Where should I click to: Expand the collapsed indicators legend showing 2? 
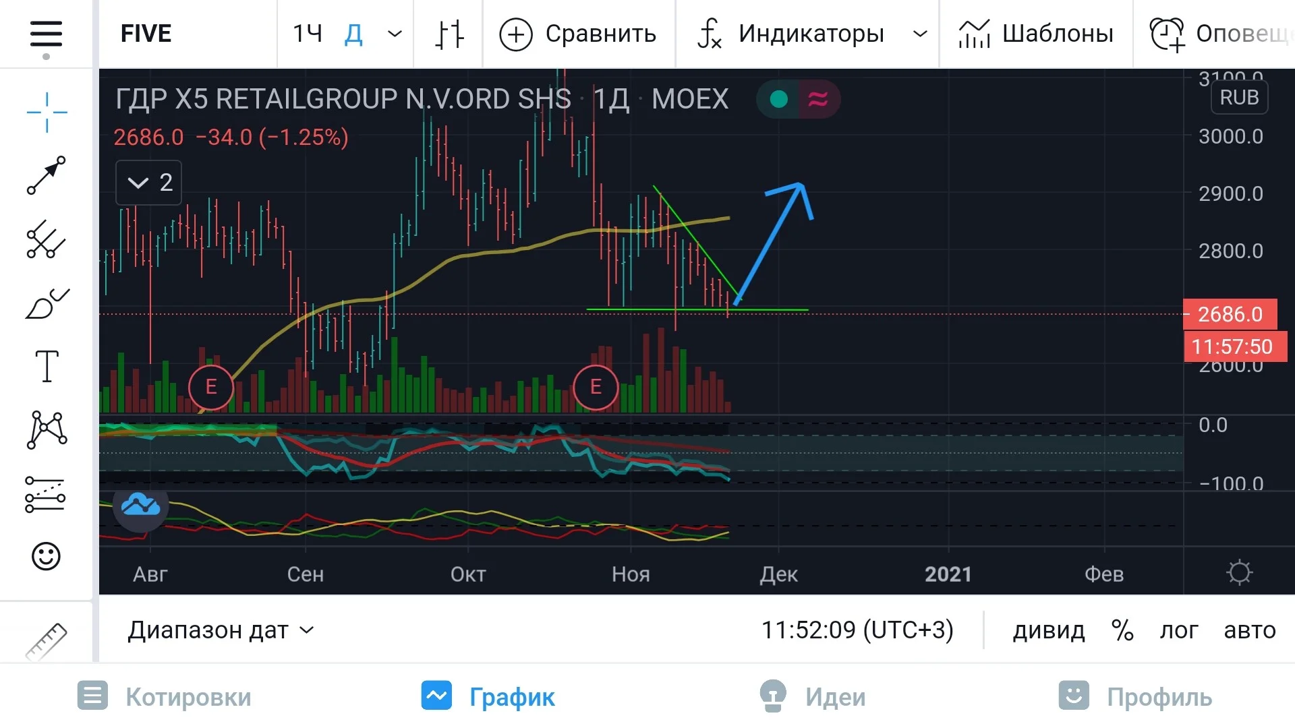point(149,183)
